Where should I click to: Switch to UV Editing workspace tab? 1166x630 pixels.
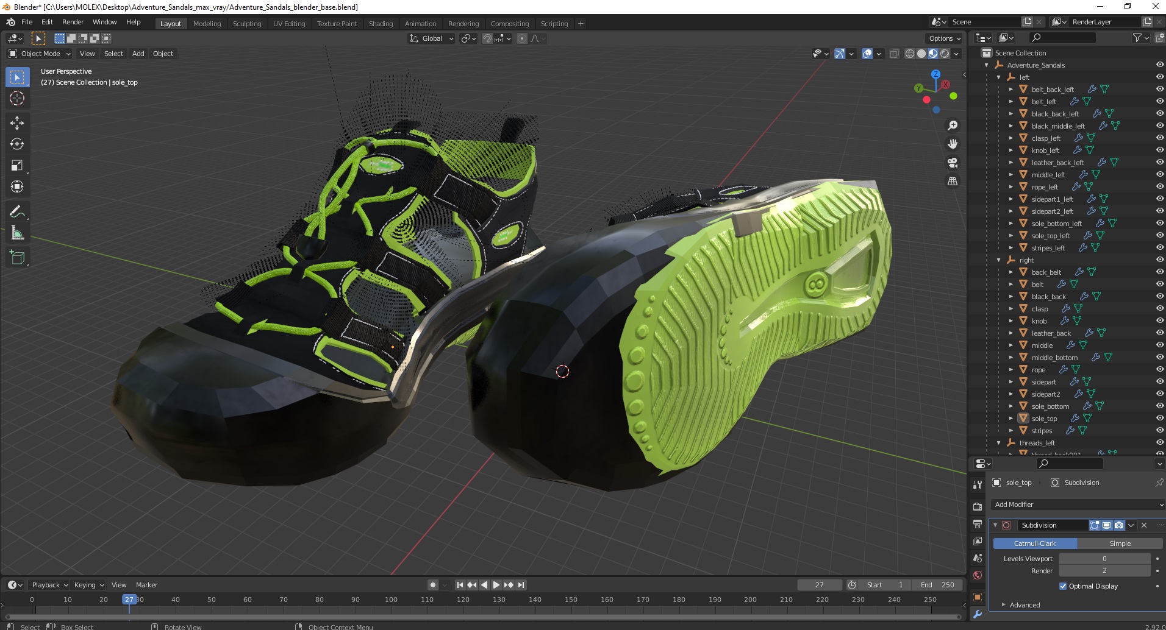[289, 24]
